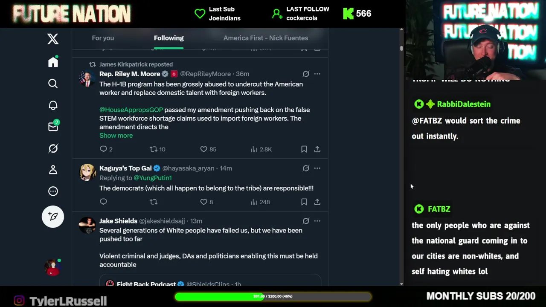The image size is (546, 307).
Task: Open Messages envelope with 2 badge
Action: point(53,126)
